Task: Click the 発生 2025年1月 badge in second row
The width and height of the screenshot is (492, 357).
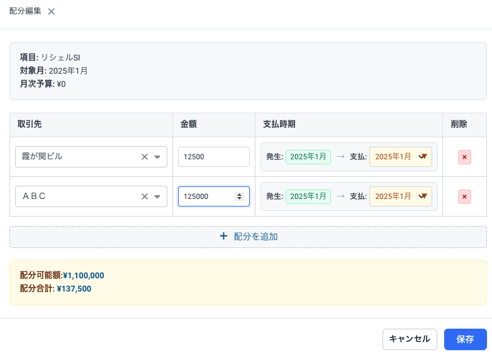Action: click(x=308, y=196)
